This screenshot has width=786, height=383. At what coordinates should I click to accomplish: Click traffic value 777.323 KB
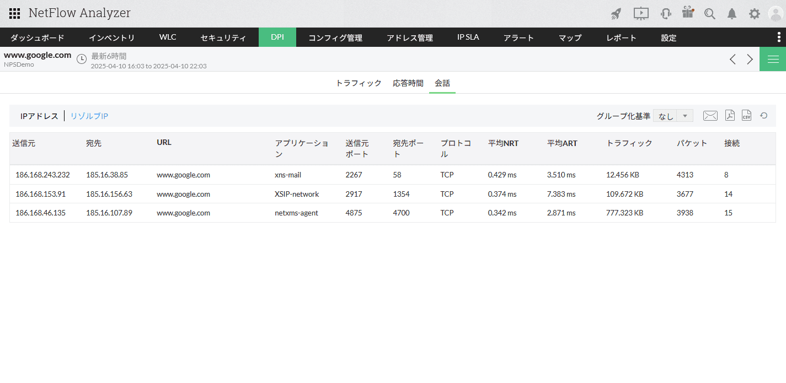click(x=624, y=213)
